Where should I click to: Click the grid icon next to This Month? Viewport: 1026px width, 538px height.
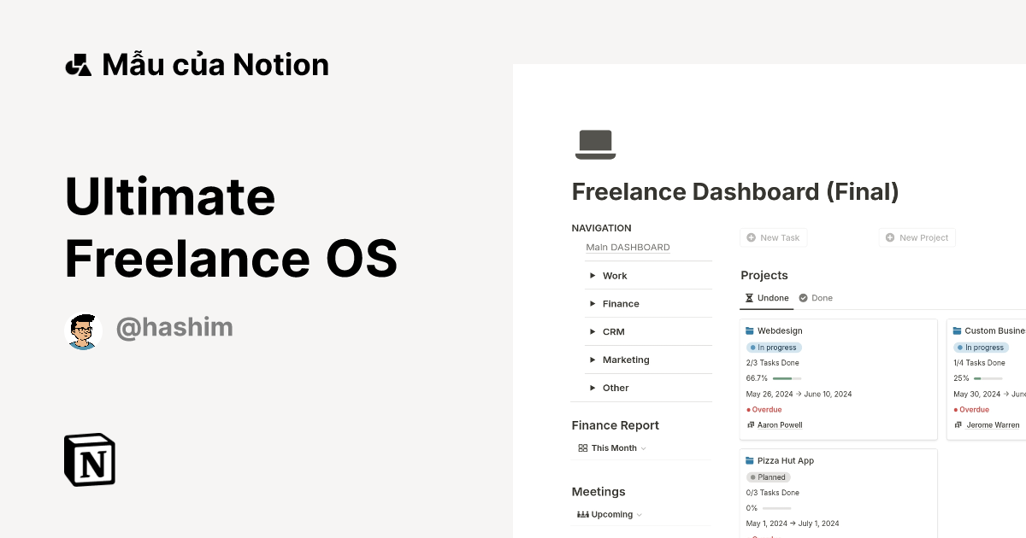[x=583, y=447]
